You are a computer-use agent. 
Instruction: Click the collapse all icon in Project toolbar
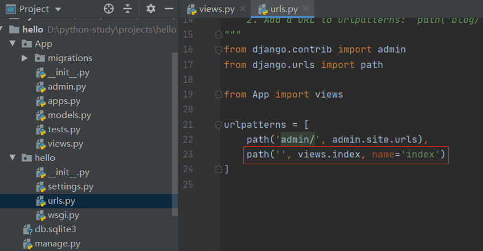tap(128, 9)
